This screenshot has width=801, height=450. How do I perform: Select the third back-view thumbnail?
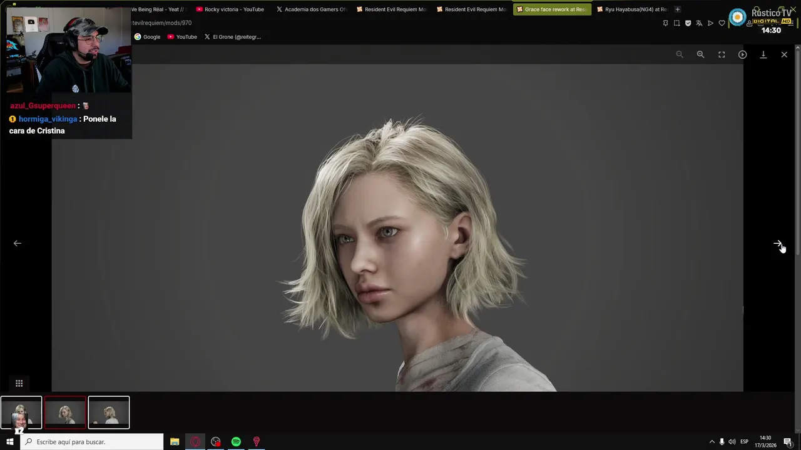109,412
